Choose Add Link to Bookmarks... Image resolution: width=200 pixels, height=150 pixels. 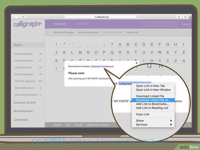pos(153,104)
